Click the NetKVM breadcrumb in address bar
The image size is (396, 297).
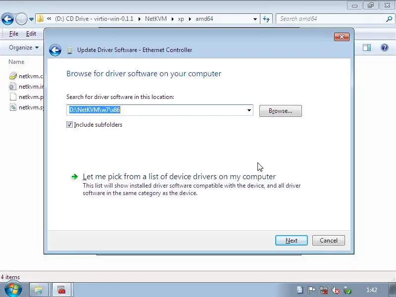tap(156, 19)
